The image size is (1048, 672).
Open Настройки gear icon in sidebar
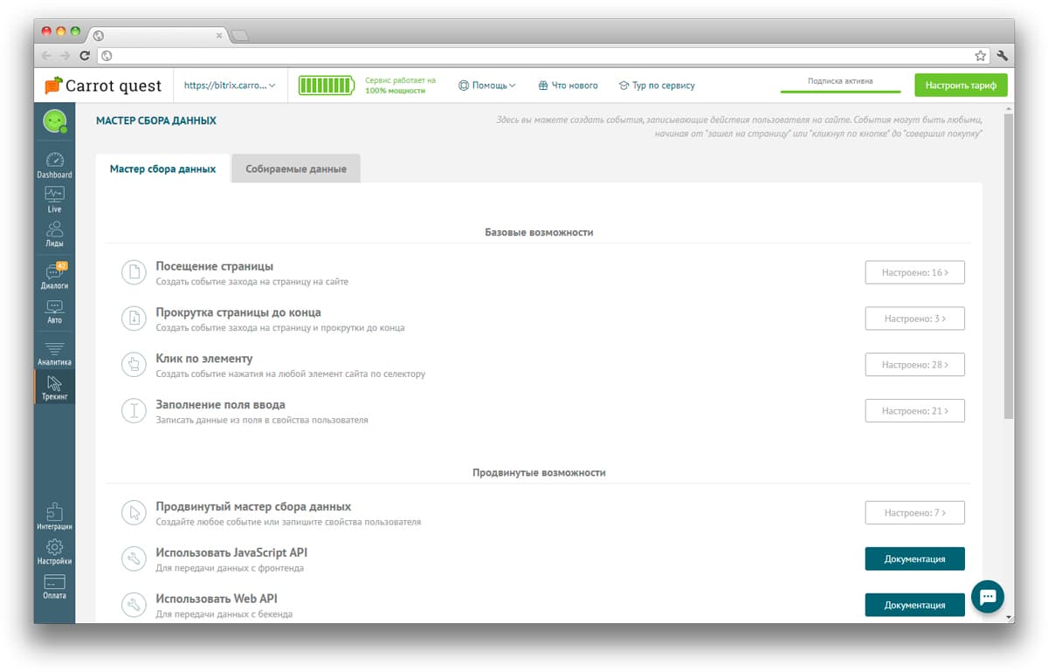(54, 552)
